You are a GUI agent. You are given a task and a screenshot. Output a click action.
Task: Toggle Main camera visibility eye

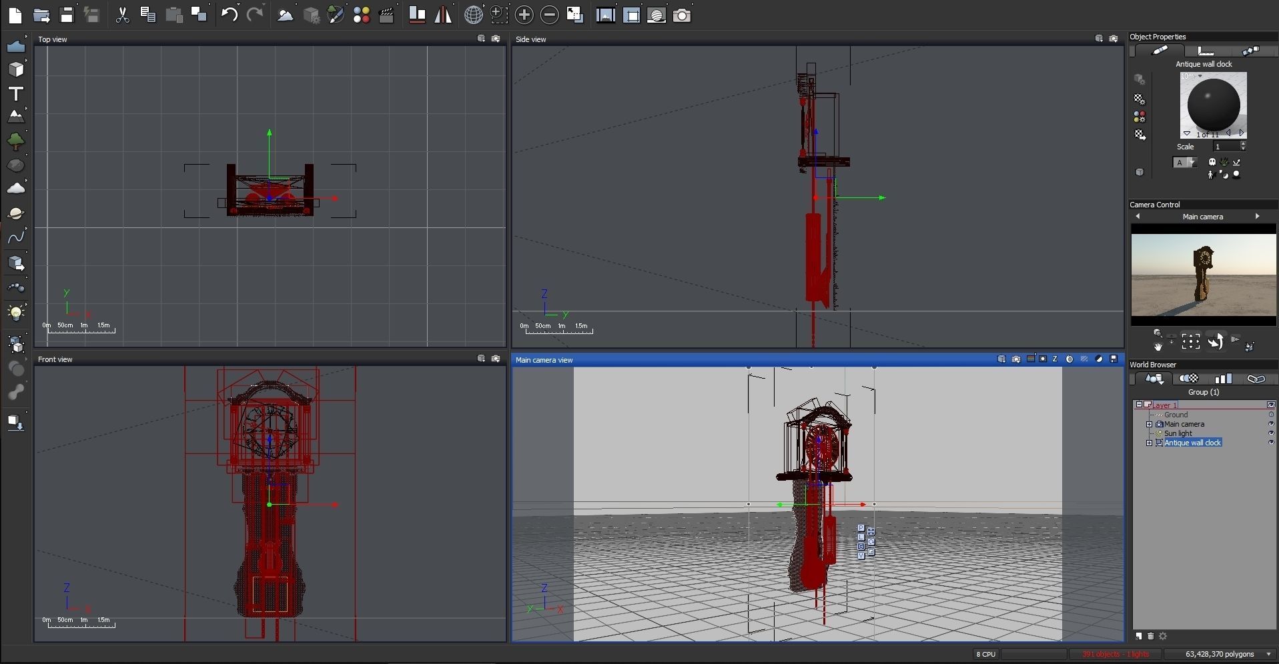[1271, 424]
